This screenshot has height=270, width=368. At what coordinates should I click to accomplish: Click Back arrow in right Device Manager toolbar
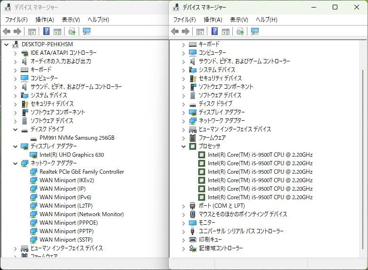coord(175,31)
